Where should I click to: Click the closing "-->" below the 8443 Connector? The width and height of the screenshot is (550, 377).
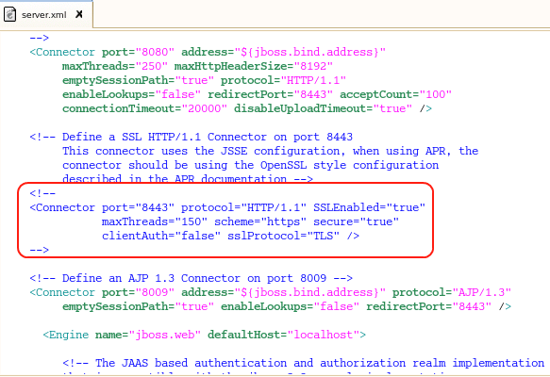tap(40, 250)
